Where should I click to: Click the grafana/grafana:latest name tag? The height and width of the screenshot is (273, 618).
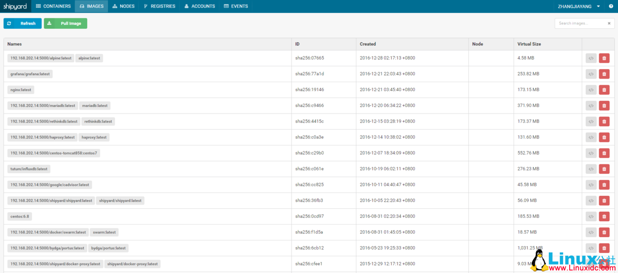coord(30,74)
